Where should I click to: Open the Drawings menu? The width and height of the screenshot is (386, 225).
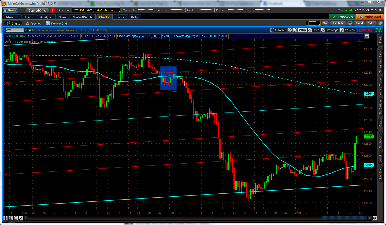[330, 30]
